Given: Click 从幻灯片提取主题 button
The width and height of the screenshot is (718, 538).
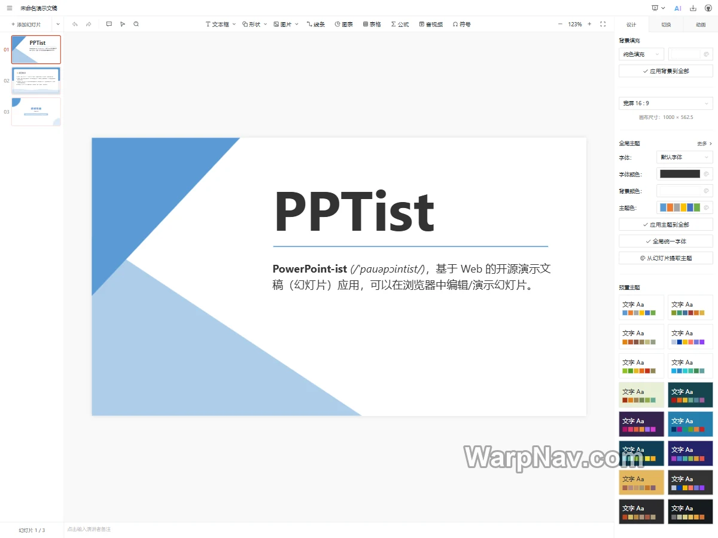Looking at the screenshot, I should [x=666, y=258].
